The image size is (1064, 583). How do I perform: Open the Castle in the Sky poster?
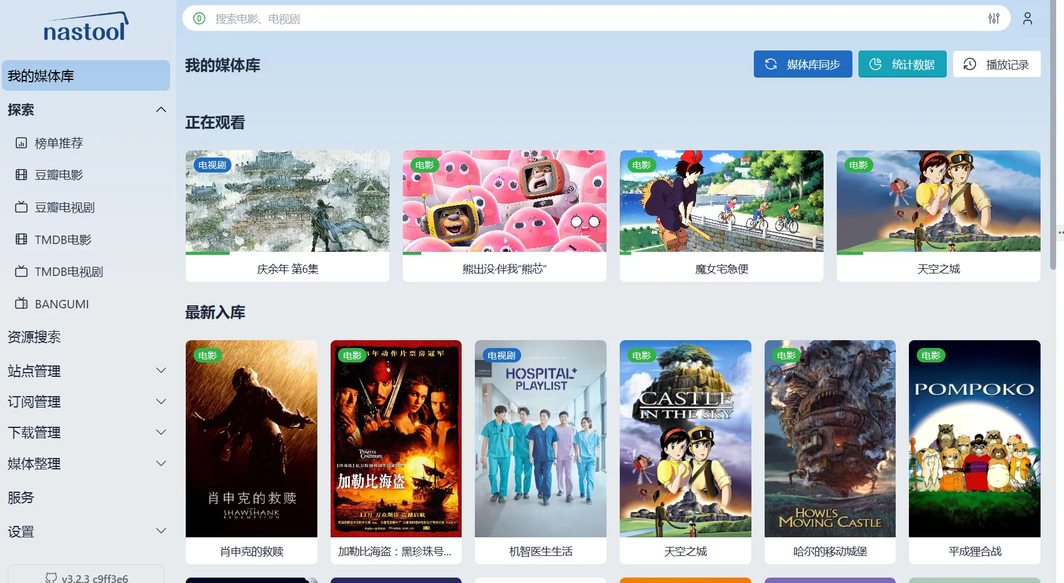685,439
